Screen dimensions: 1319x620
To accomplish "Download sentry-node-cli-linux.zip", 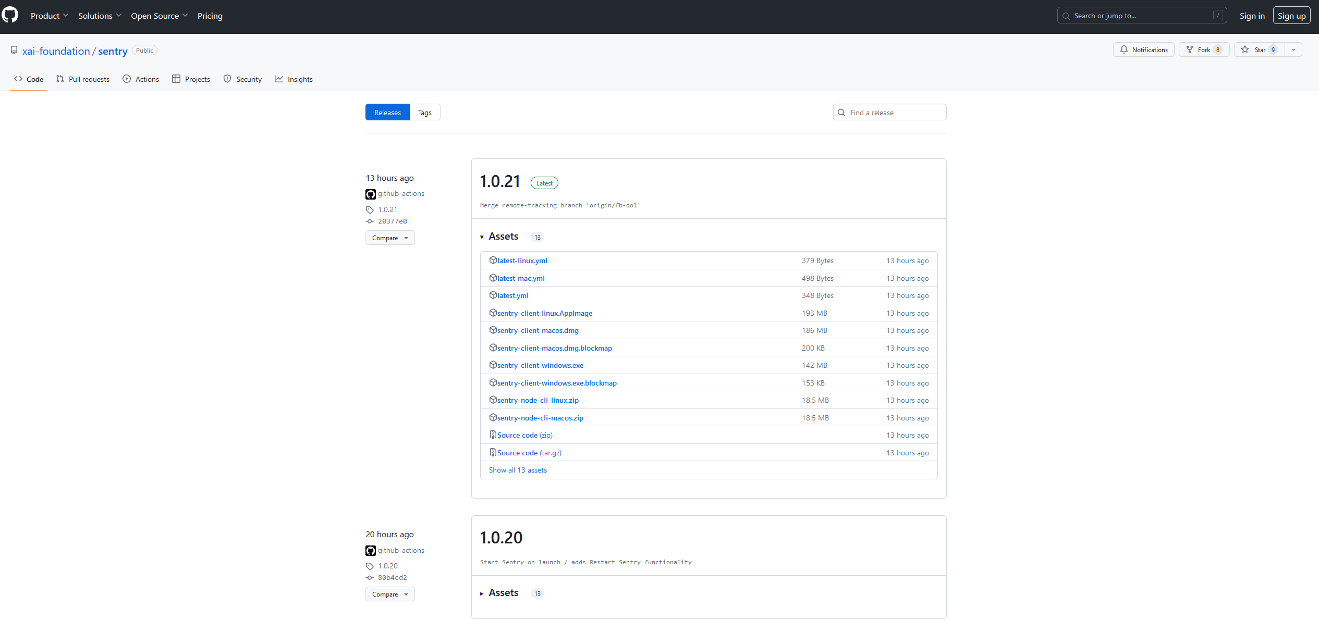I will pyautogui.click(x=538, y=400).
